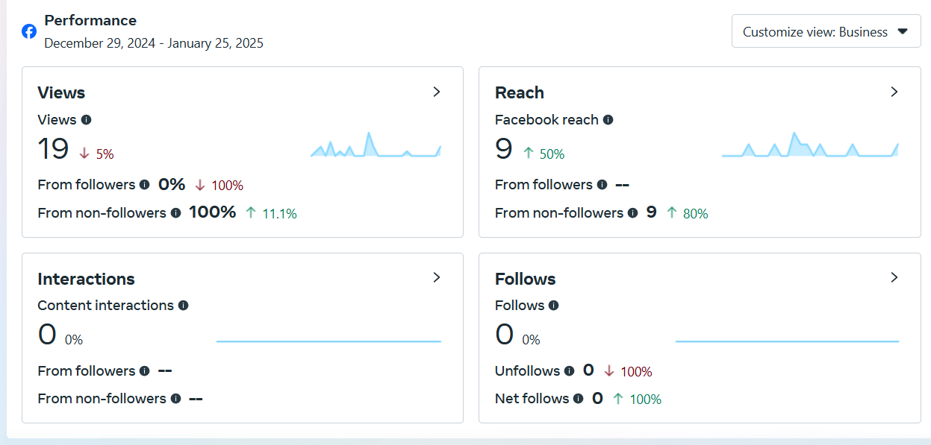
Task: Open the Customize view: Business dropdown
Action: (x=826, y=31)
